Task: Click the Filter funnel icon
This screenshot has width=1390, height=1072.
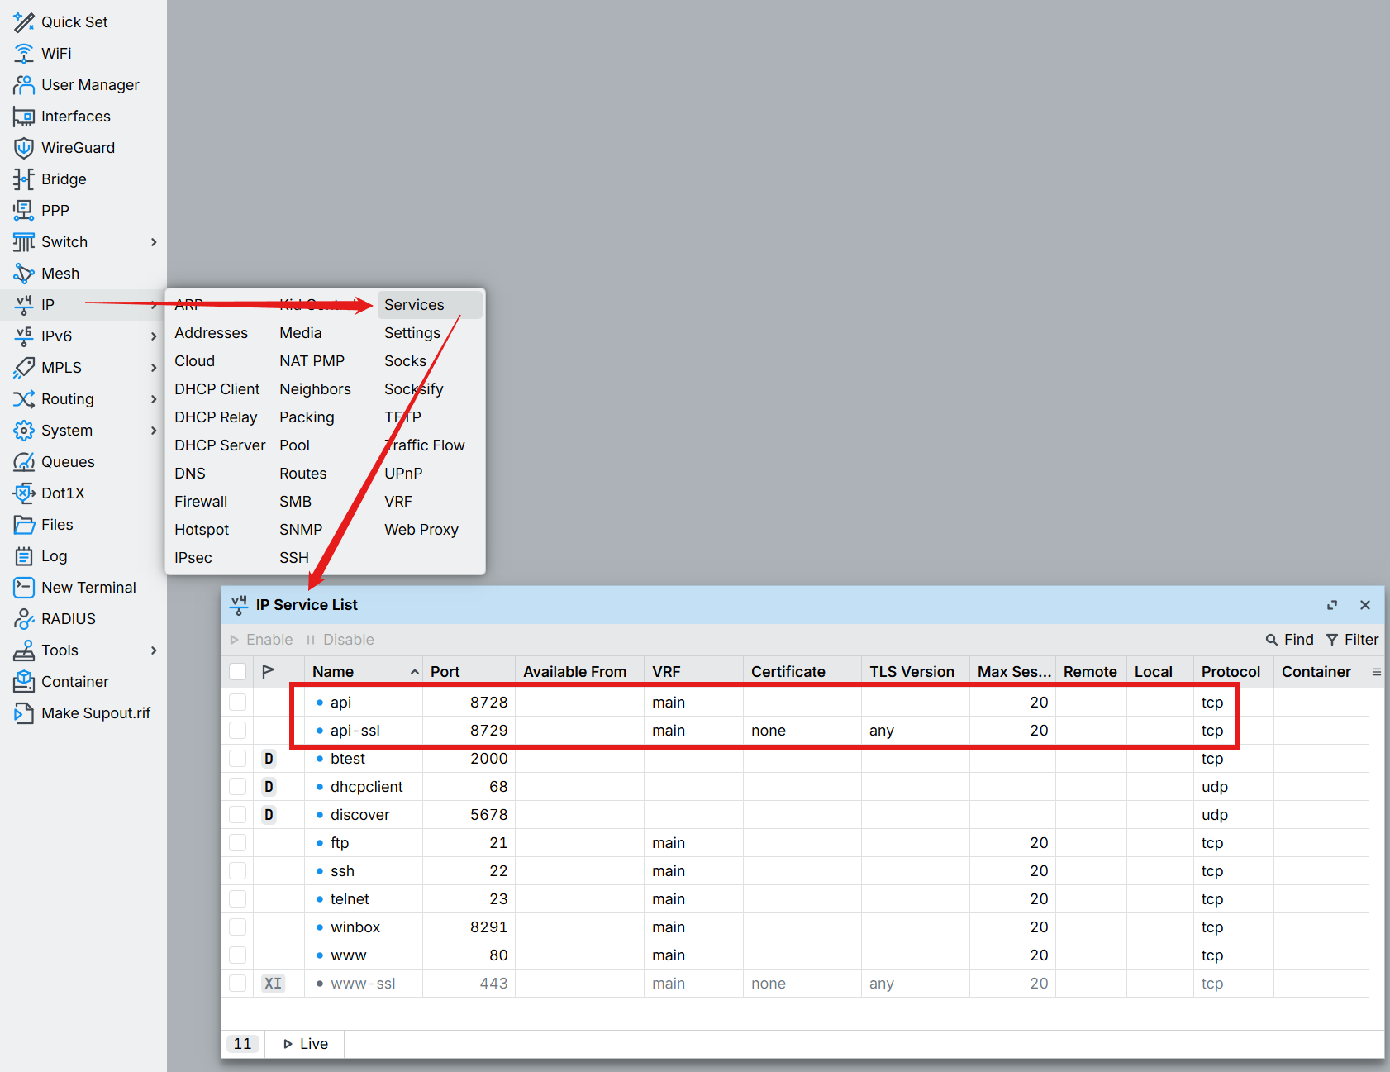Action: click(1332, 640)
